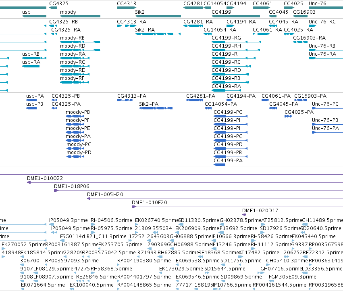This screenshot has width=343, height=291.
Task: Select transcript CG4061-RA
Action: click(267, 30)
